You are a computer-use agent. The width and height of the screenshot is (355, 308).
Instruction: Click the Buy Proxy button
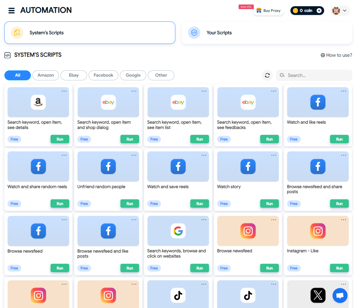269,11
